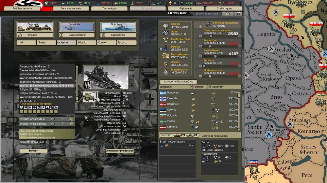Click the SS runes badge on unit photo
Viewport: 327px width, 183px height.
click(x=87, y=85)
